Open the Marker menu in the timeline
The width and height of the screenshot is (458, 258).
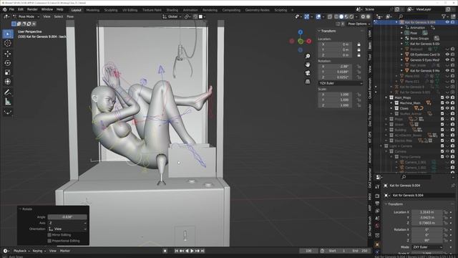coord(65,251)
